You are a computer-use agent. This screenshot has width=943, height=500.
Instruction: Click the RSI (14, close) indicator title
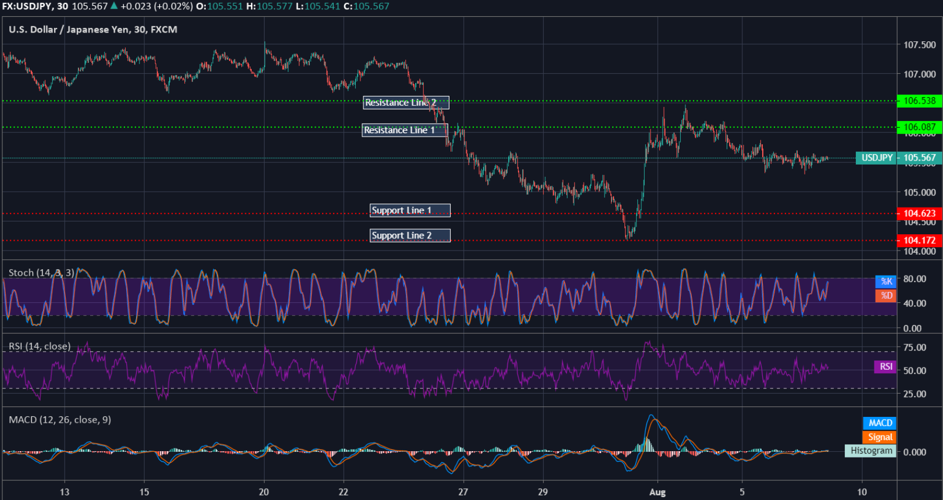point(40,347)
